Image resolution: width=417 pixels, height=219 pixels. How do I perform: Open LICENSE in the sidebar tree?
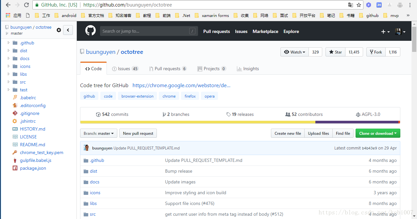coord(28,137)
